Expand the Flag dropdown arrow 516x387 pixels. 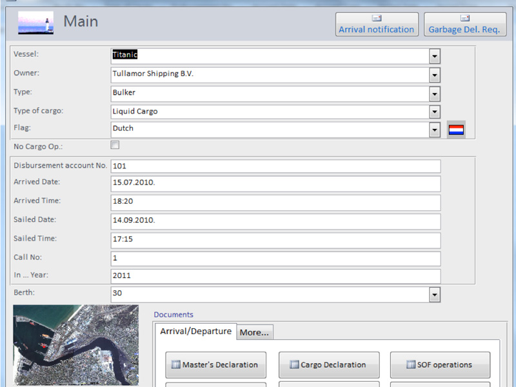click(435, 130)
